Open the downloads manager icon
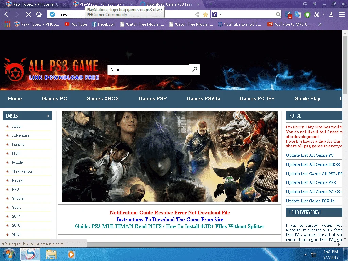This screenshot has height=261, width=348. pos(331,14)
